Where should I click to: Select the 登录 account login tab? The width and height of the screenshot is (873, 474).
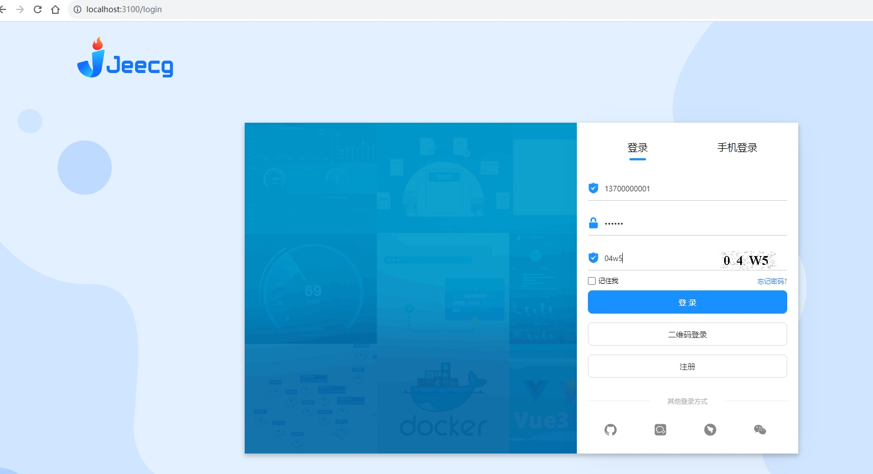point(637,148)
